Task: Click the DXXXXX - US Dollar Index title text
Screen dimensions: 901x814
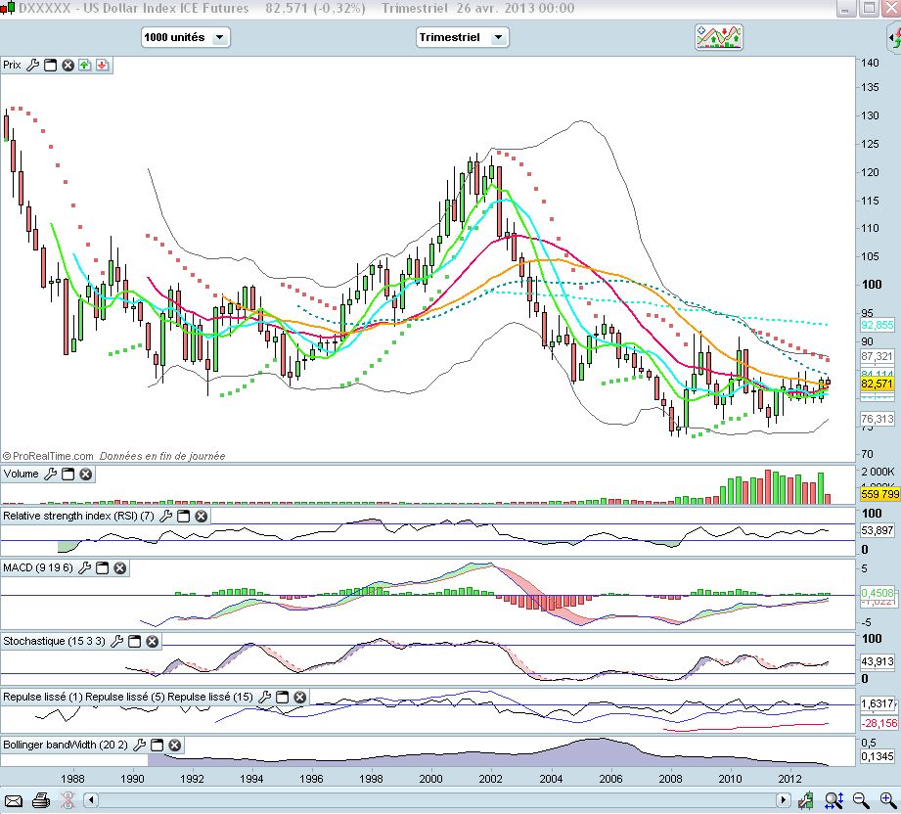Action: coord(134,9)
